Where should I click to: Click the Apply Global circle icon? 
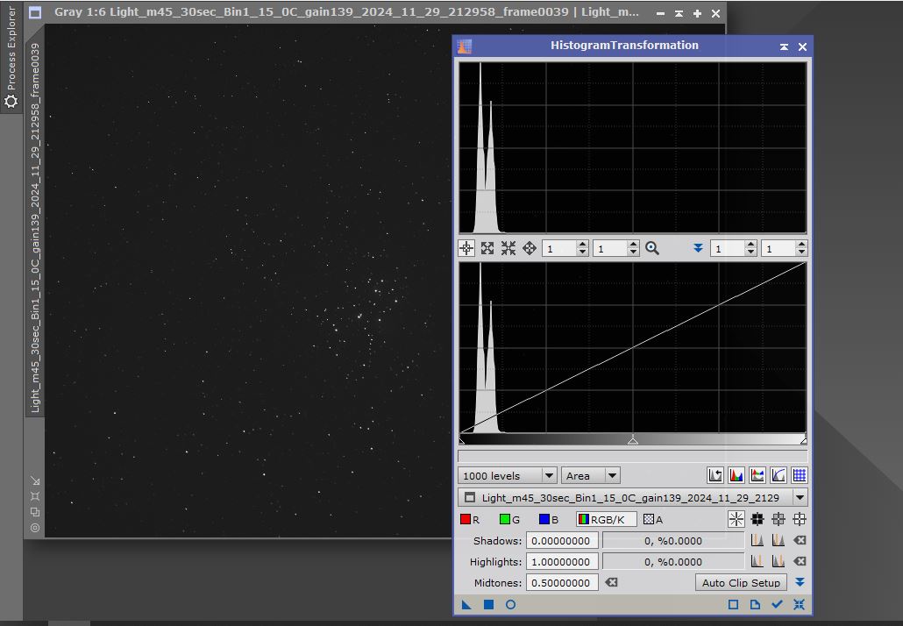pyautogui.click(x=510, y=605)
